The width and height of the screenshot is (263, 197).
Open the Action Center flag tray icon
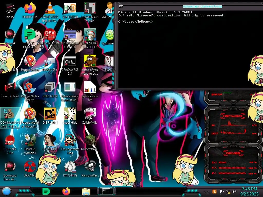tap(222, 191)
